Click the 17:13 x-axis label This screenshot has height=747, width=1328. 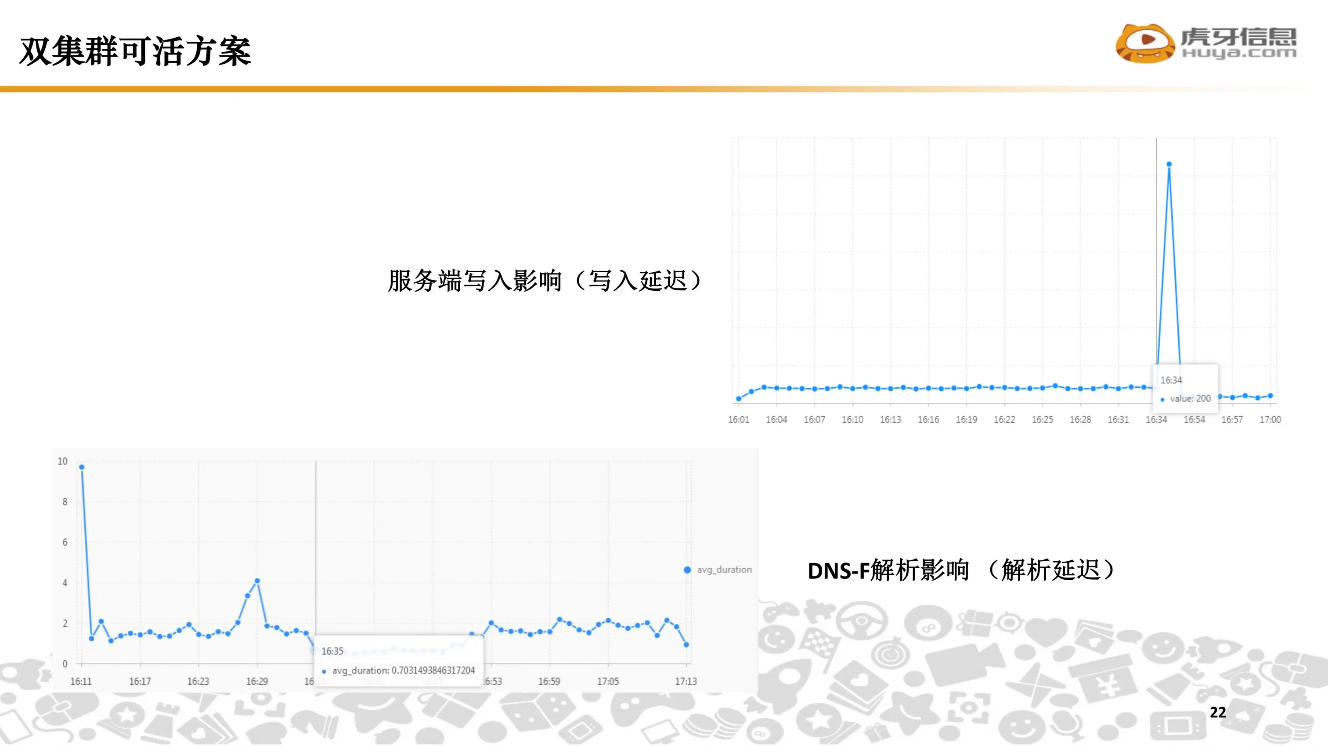coord(686,682)
